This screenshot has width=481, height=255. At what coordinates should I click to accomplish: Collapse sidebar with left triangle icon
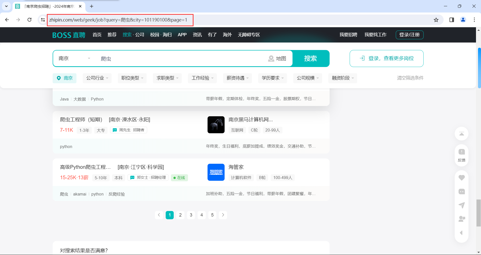pyautogui.click(x=461, y=233)
